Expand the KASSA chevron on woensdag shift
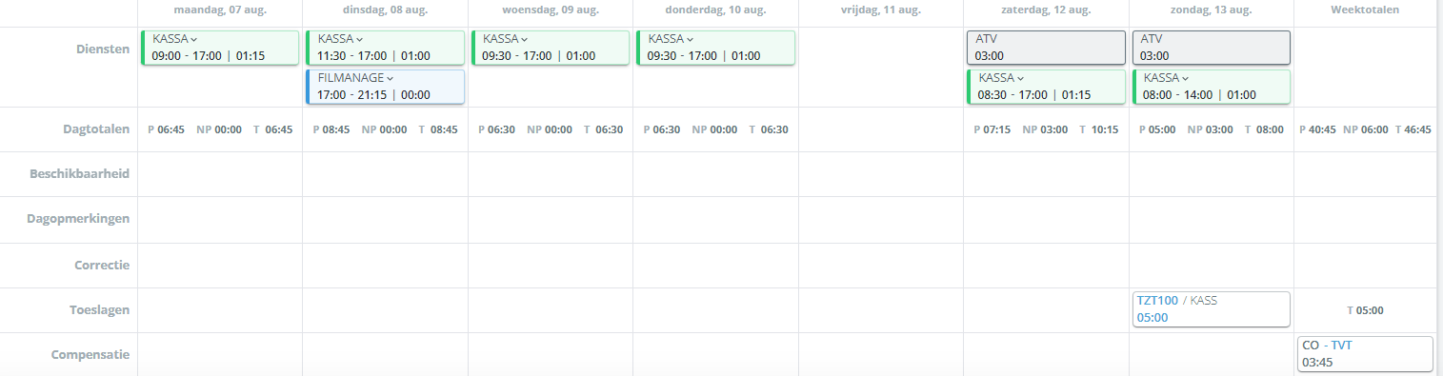1443x376 pixels. pyautogui.click(x=525, y=40)
